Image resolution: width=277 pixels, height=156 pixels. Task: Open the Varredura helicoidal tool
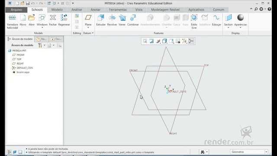13,22
